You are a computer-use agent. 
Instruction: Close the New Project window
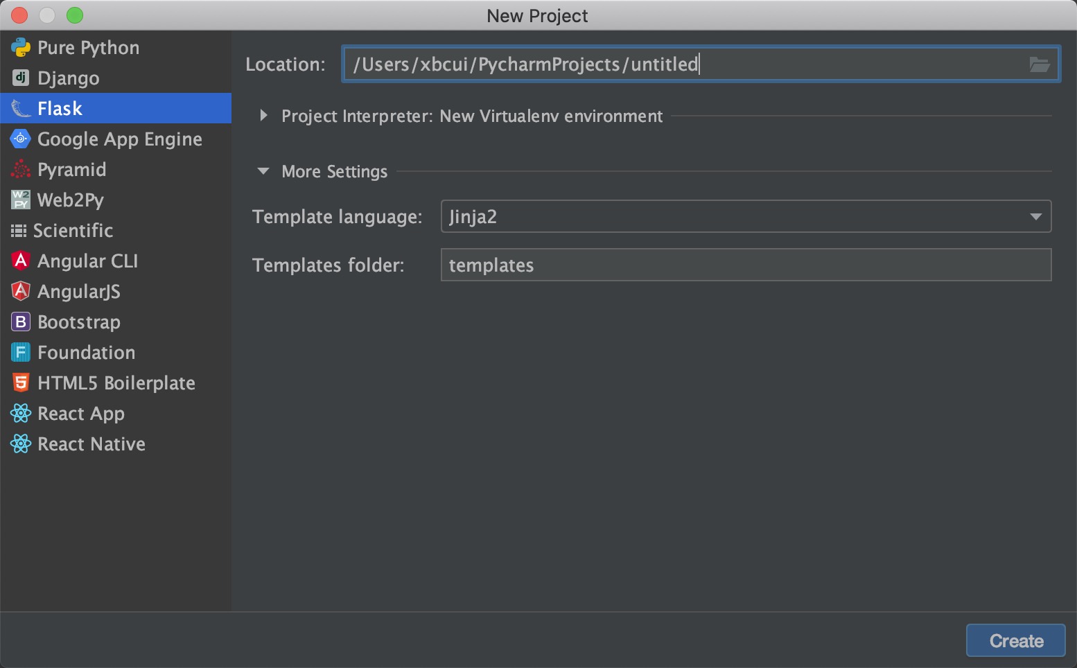tap(20, 15)
